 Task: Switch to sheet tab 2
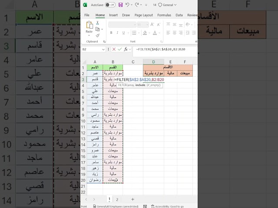point(117,199)
